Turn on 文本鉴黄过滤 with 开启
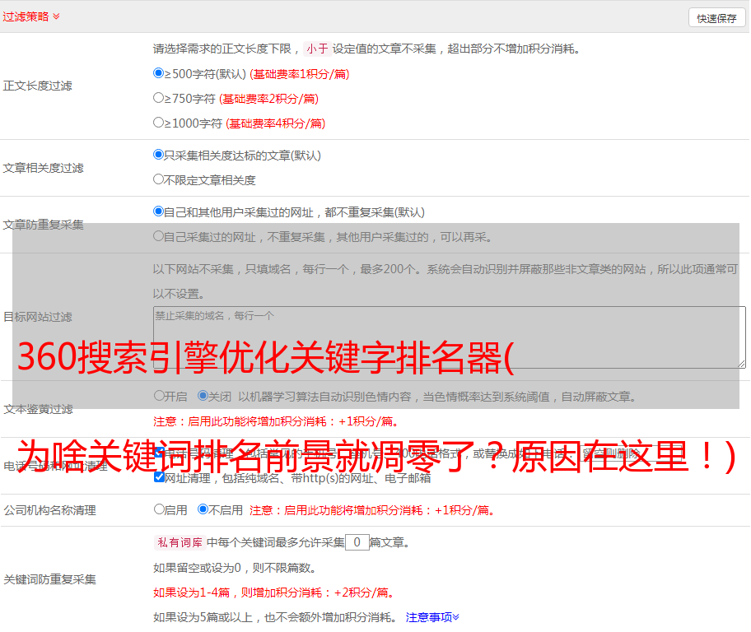Viewport: 751px width, 632px height. 160,396
